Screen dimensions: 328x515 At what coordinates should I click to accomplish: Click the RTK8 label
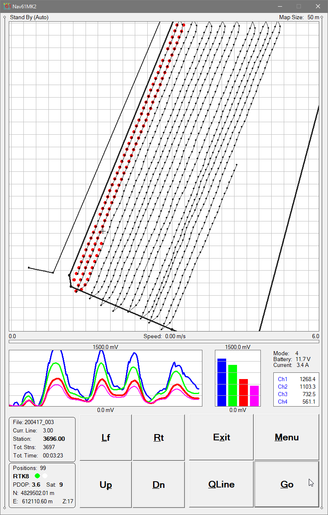(x=21, y=476)
